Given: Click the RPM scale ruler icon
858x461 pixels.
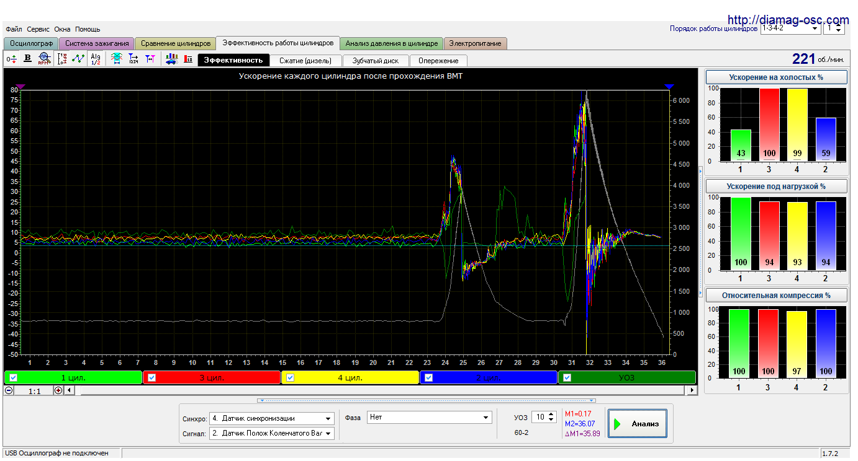Looking at the screenshot, I should pos(61,59).
